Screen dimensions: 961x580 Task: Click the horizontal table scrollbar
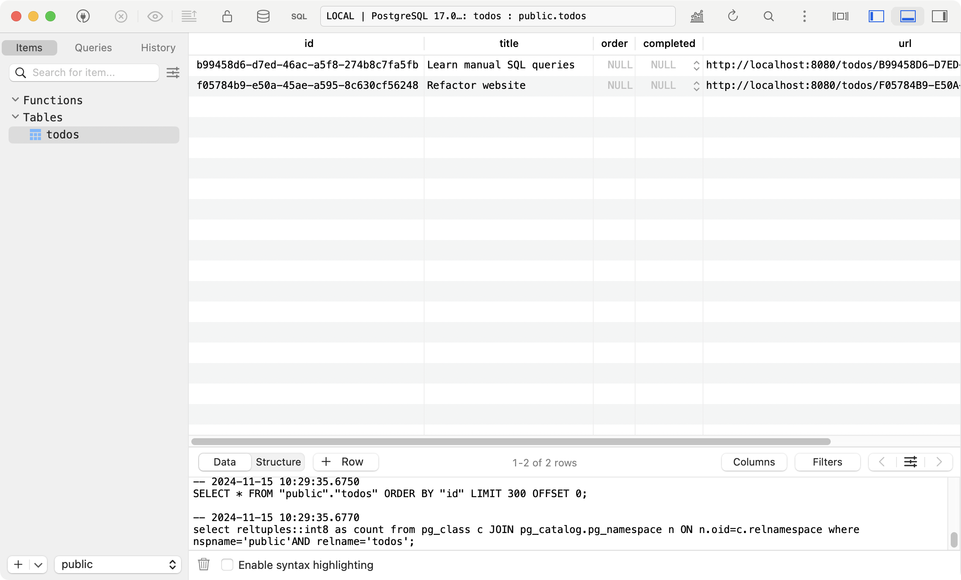point(510,441)
